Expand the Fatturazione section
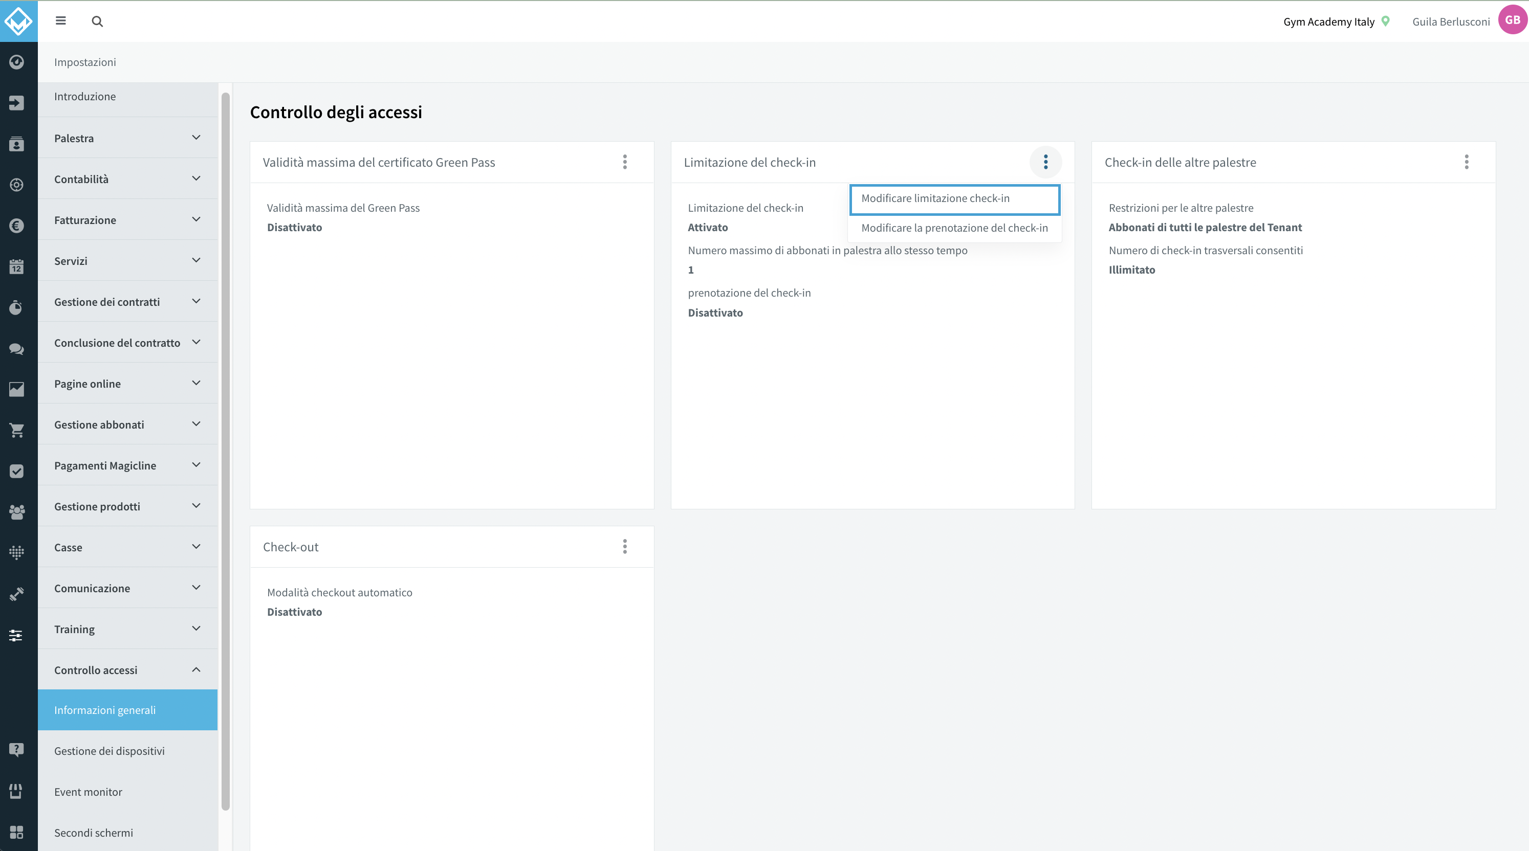 [x=127, y=219]
